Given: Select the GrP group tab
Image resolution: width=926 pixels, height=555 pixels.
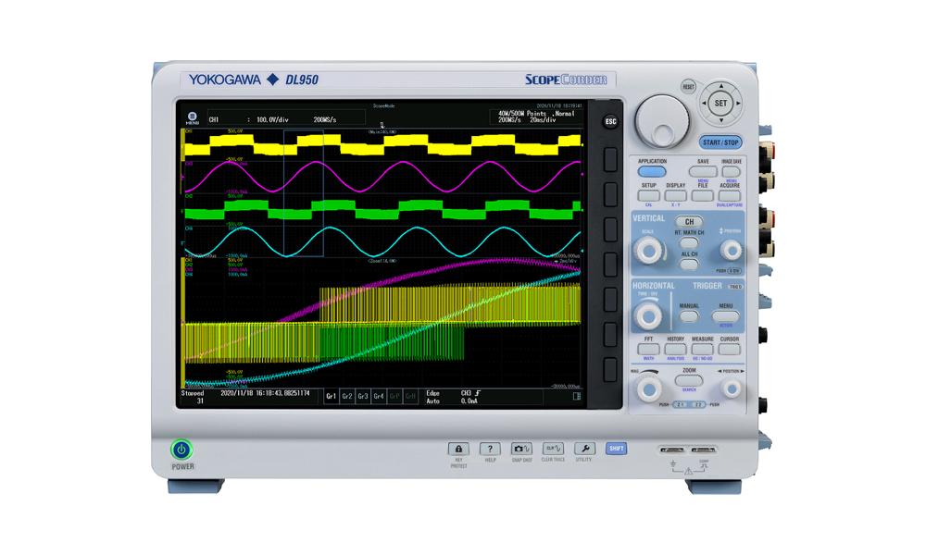Looking at the screenshot, I should (394, 397).
